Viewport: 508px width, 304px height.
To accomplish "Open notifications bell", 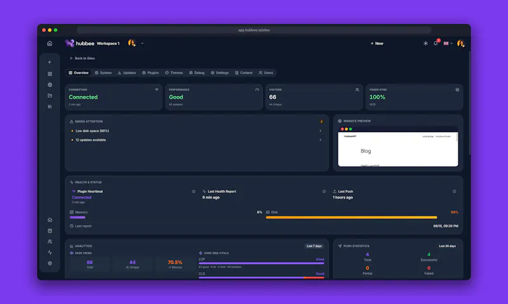I will coord(436,43).
